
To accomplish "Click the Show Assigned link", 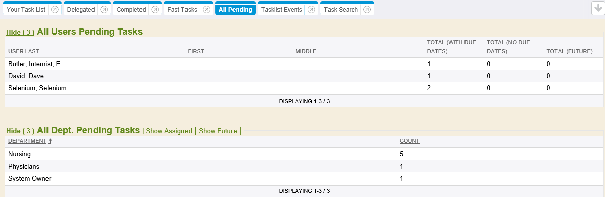I will (169, 131).
